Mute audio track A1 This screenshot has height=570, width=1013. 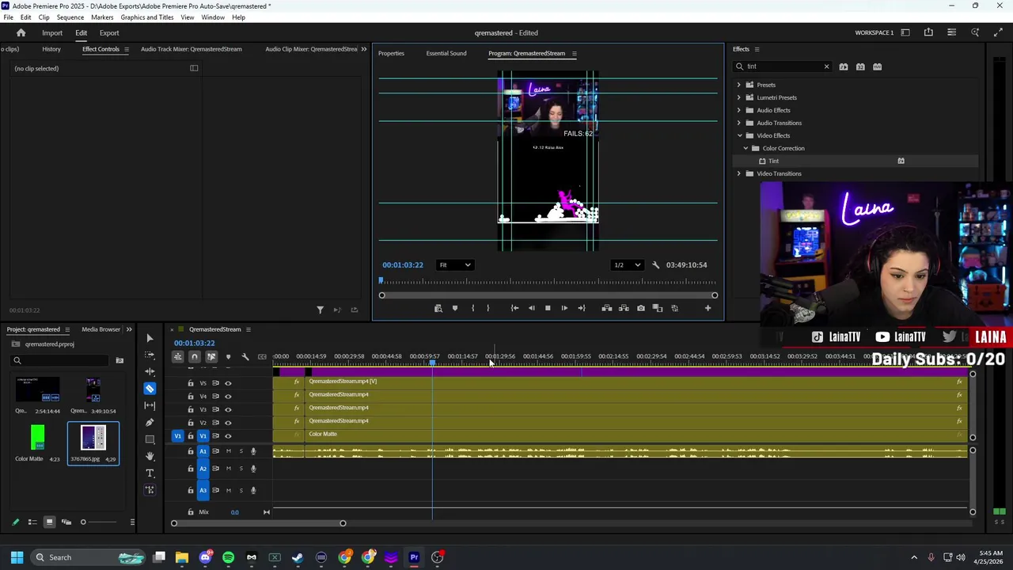228,451
